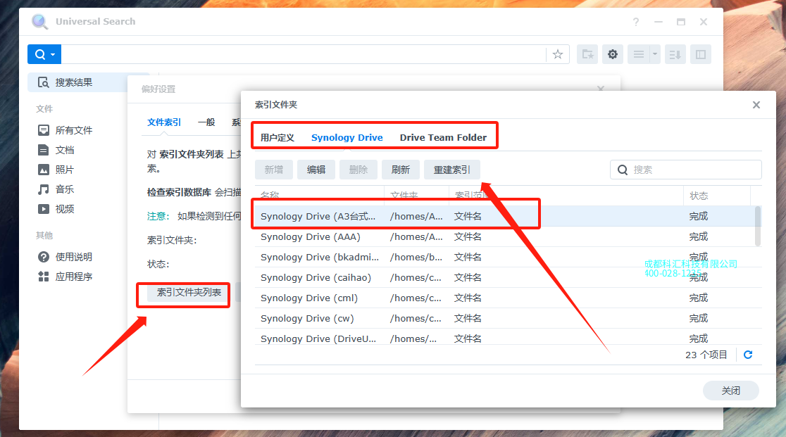Switch to Drive Team Folder tab

[443, 138]
